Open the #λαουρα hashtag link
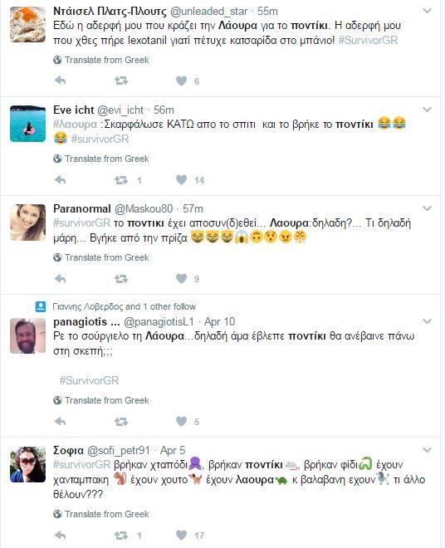Viewport: 445px width, 548px height. (76, 124)
